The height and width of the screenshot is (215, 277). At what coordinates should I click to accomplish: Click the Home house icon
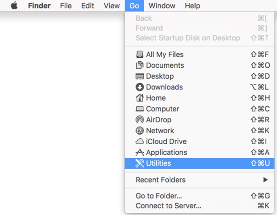(140, 98)
